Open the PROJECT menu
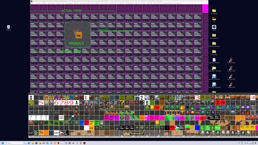 [33, 3]
